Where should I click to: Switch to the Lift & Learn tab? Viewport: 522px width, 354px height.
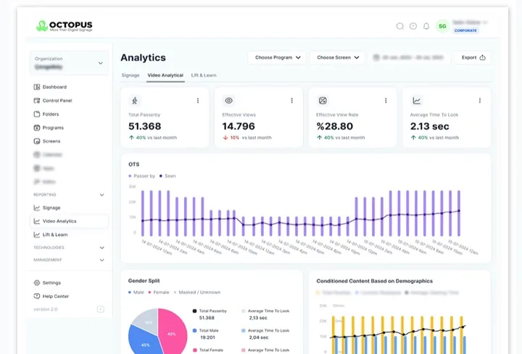pyautogui.click(x=204, y=75)
